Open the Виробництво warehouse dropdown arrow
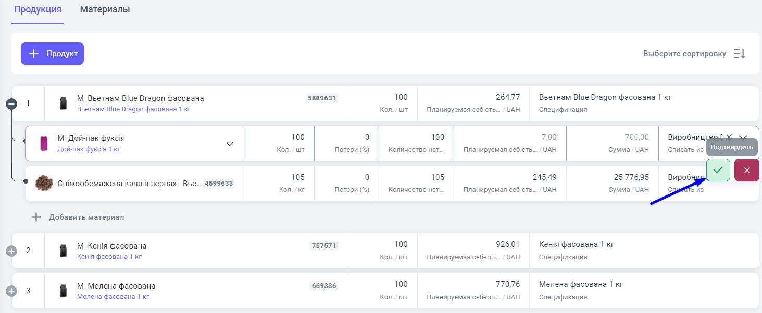 (743, 137)
